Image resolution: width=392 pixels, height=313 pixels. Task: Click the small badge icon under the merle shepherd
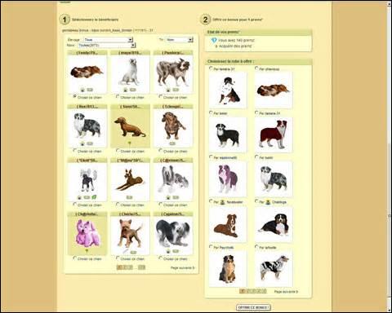pos(90,143)
